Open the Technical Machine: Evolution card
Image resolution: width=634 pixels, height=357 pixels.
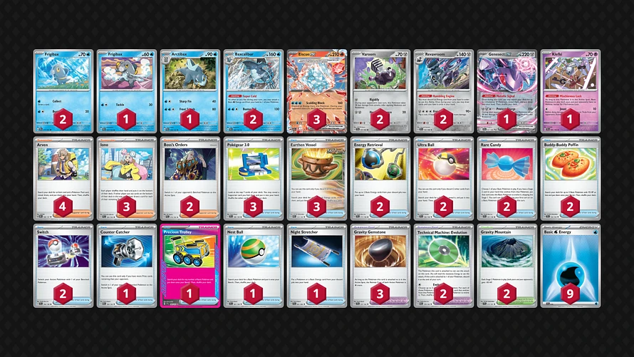(x=444, y=266)
